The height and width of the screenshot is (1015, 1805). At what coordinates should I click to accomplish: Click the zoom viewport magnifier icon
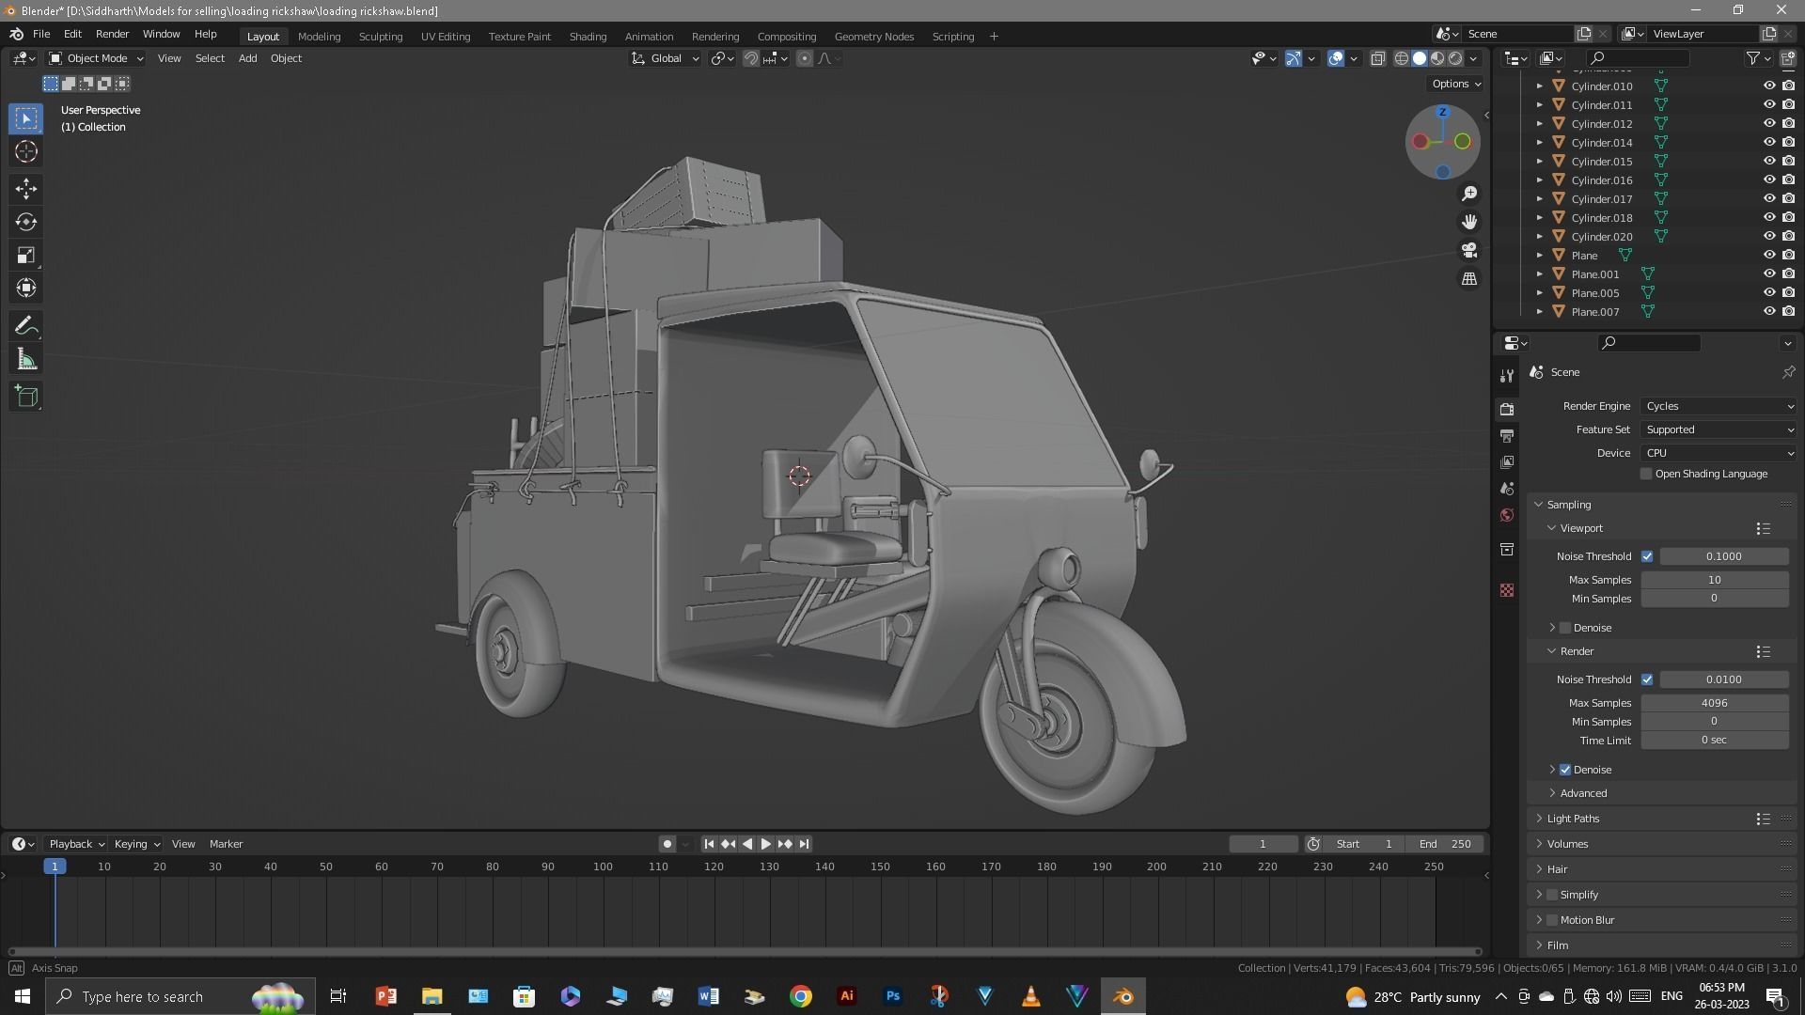pyautogui.click(x=1468, y=194)
